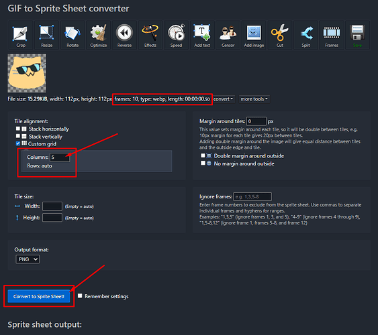Open the PNG output format dropdown
378x335 pixels.
28,259
